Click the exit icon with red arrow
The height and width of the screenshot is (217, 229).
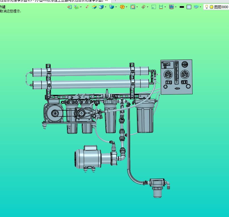click(69, 7)
